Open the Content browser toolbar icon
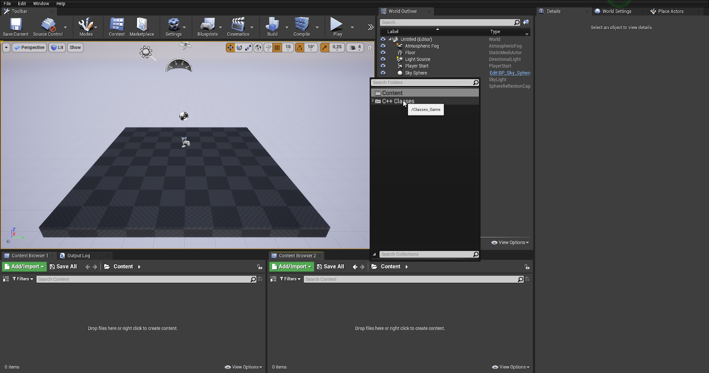The width and height of the screenshot is (709, 373). pos(117,27)
